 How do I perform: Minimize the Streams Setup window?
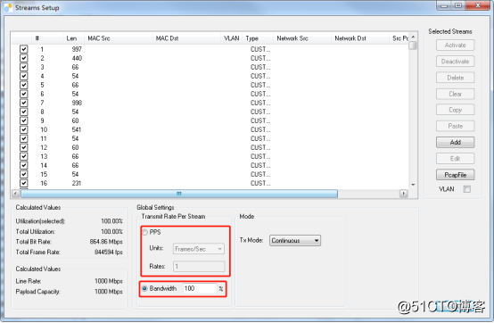tap(444, 5)
